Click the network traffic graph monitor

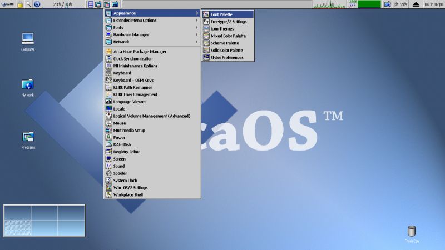click(329, 4)
